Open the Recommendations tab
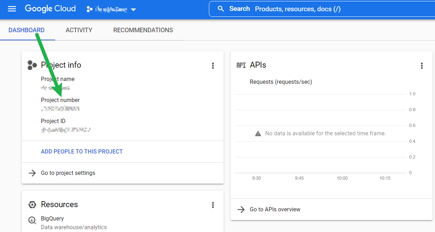Viewport: 435px width, 232px height. coord(143,30)
